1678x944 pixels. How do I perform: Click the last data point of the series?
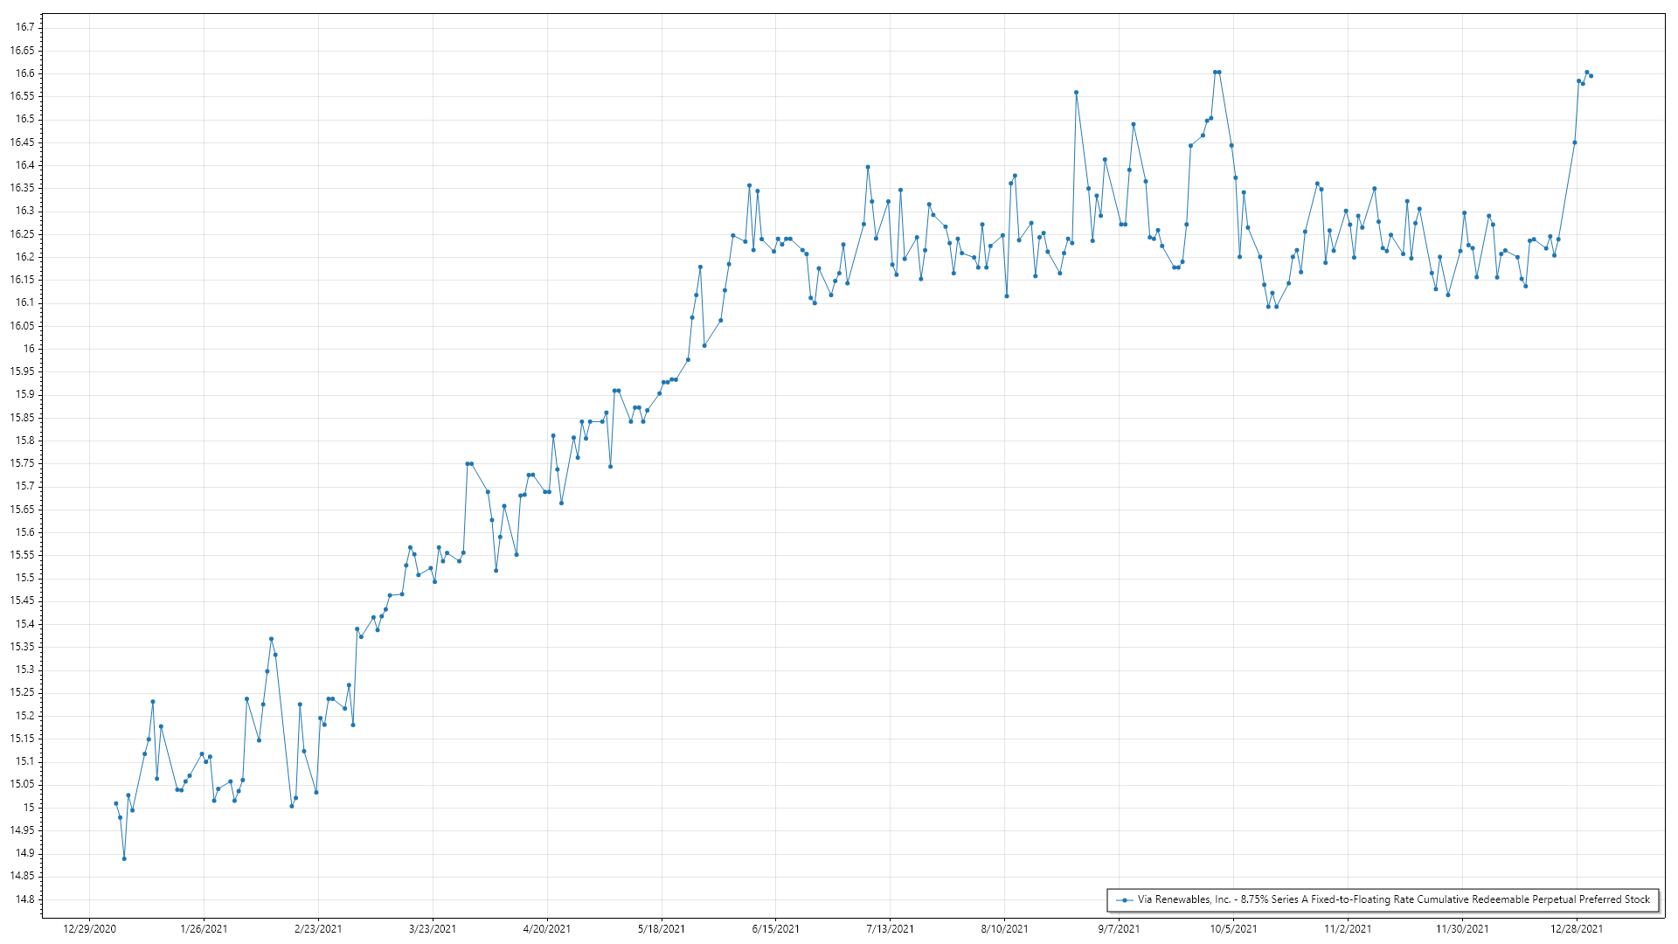click(x=1591, y=76)
